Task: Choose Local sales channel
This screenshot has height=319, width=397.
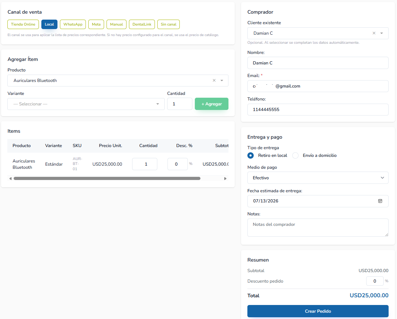Action: click(x=49, y=24)
